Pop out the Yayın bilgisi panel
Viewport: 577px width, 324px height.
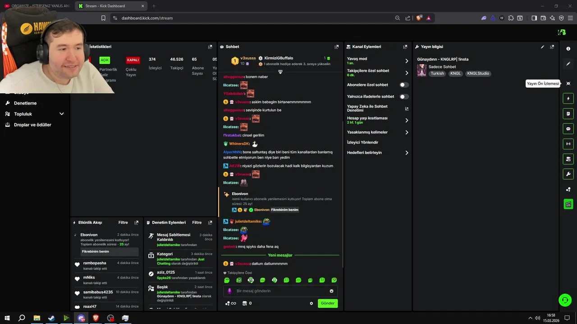tap(552, 47)
